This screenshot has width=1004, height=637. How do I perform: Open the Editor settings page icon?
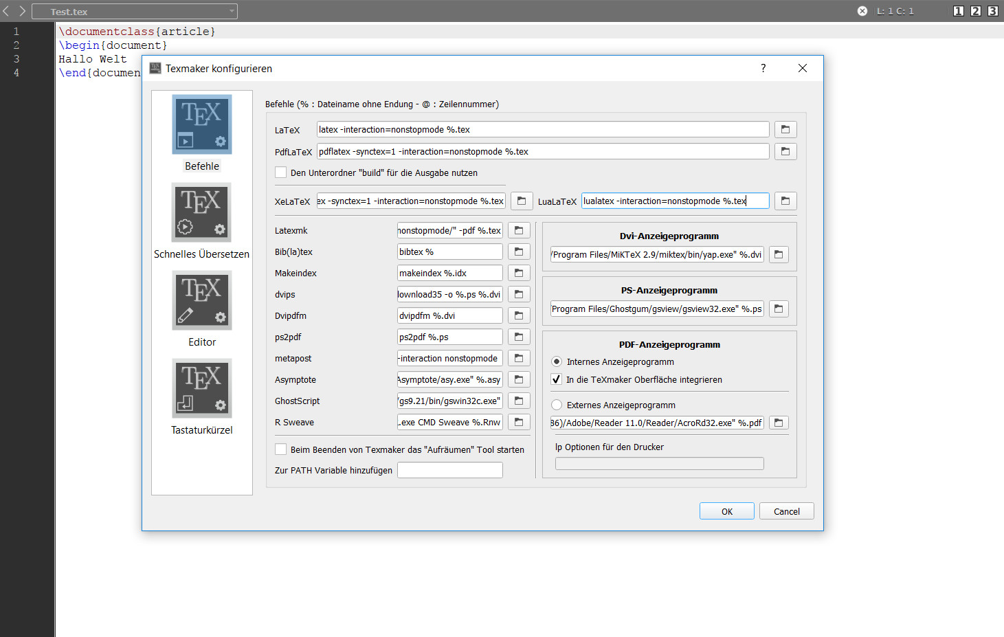202,300
